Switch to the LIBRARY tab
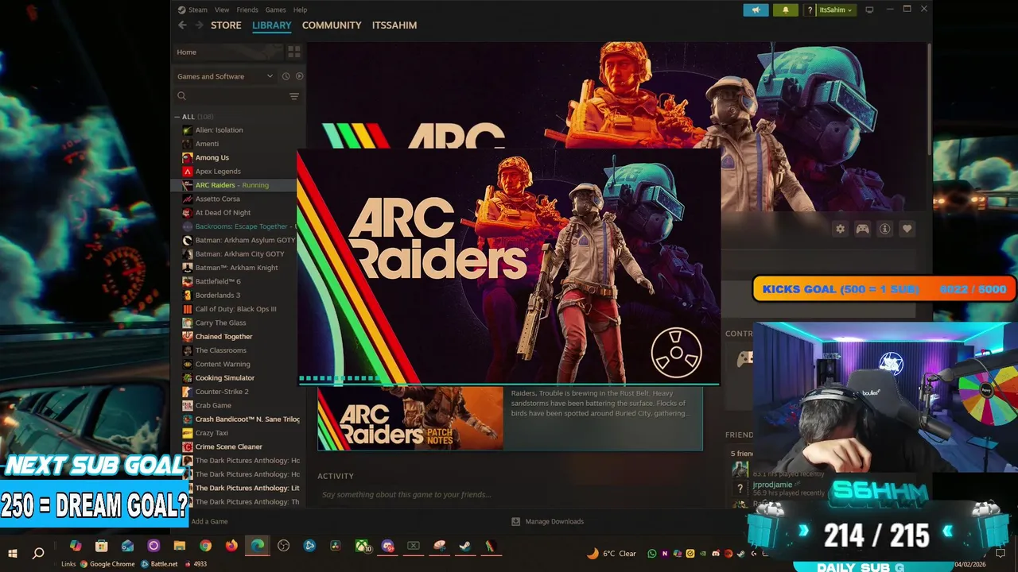 click(x=272, y=25)
